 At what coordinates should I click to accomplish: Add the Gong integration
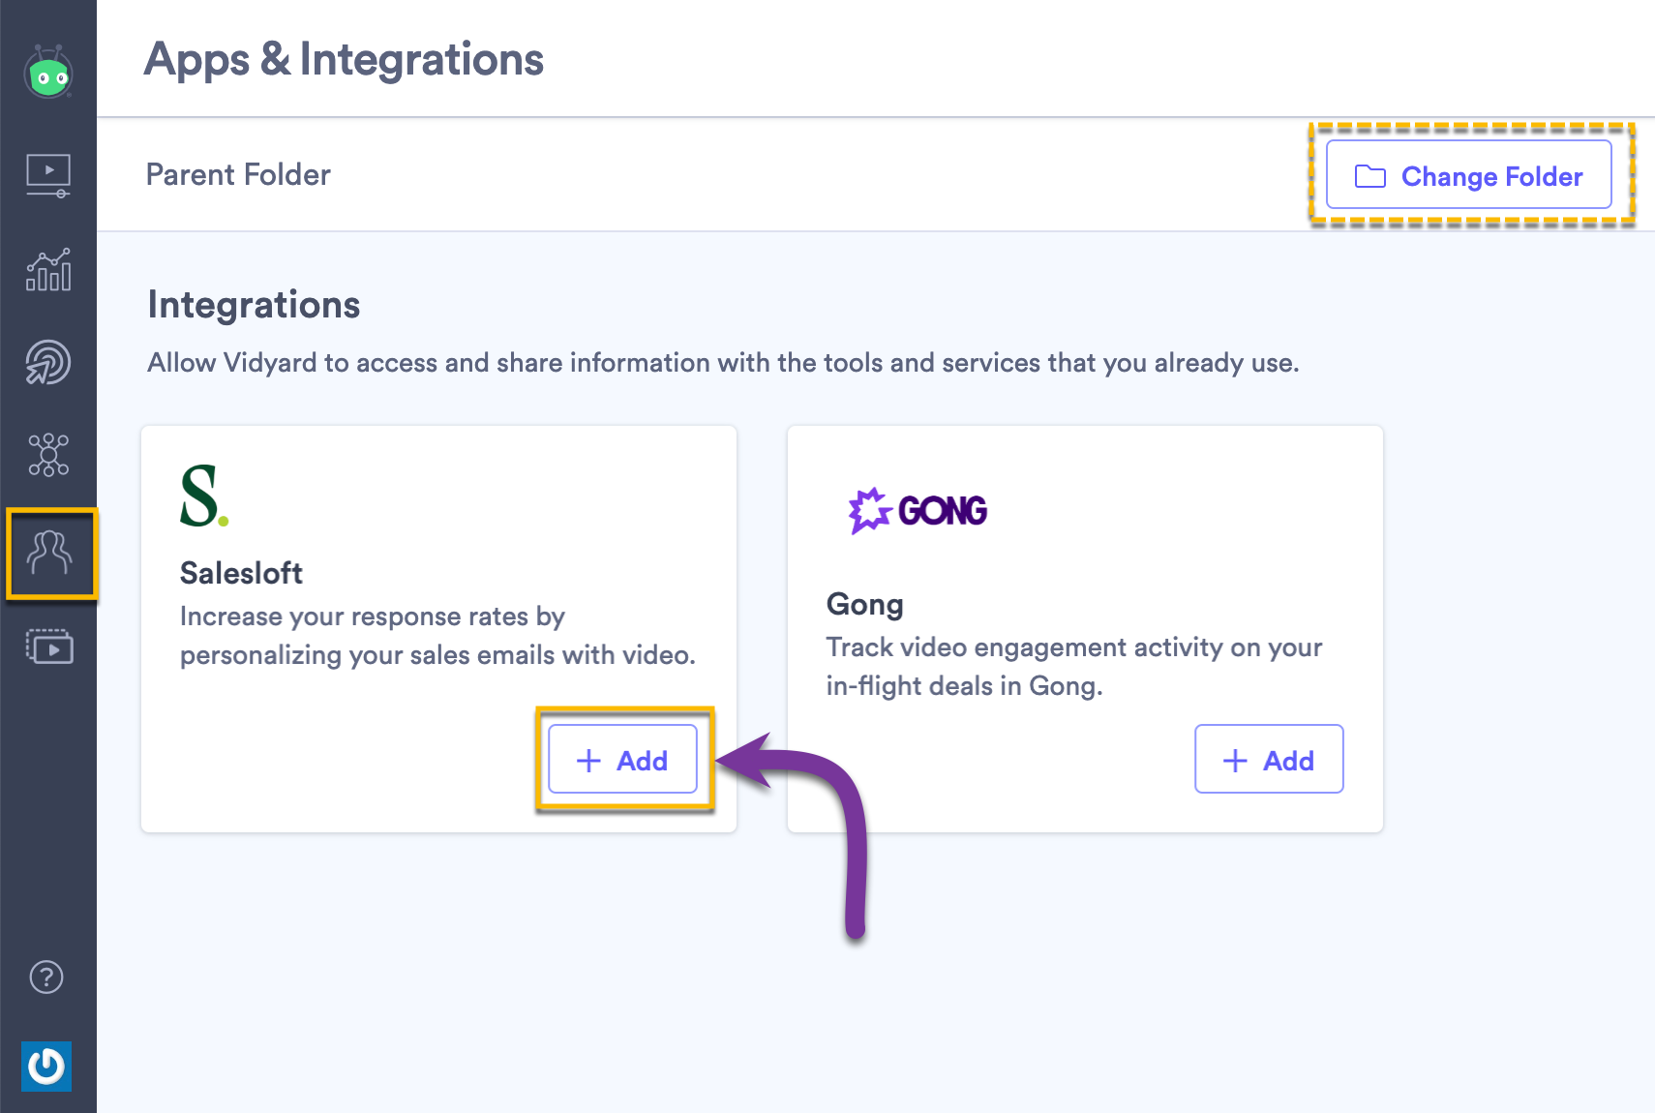pos(1269,760)
